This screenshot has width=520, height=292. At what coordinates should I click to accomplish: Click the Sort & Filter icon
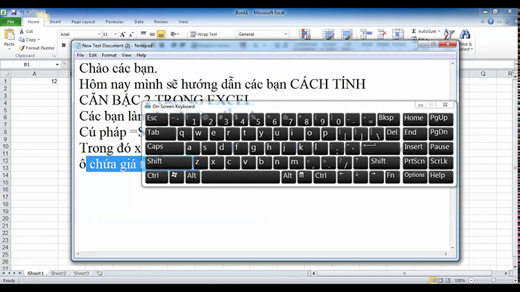[x=449, y=34]
